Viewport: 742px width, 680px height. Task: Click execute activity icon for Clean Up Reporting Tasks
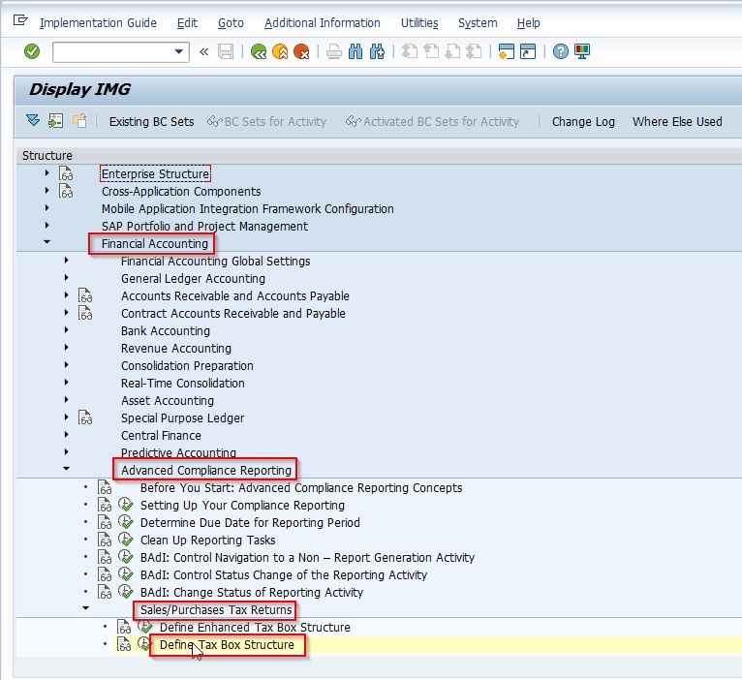coord(125,540)
